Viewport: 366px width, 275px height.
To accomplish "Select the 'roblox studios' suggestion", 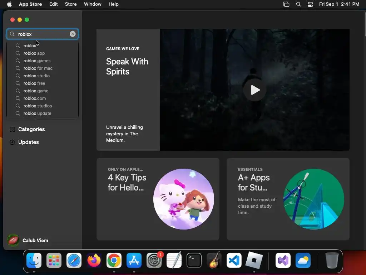I will [x=43, y=106].
